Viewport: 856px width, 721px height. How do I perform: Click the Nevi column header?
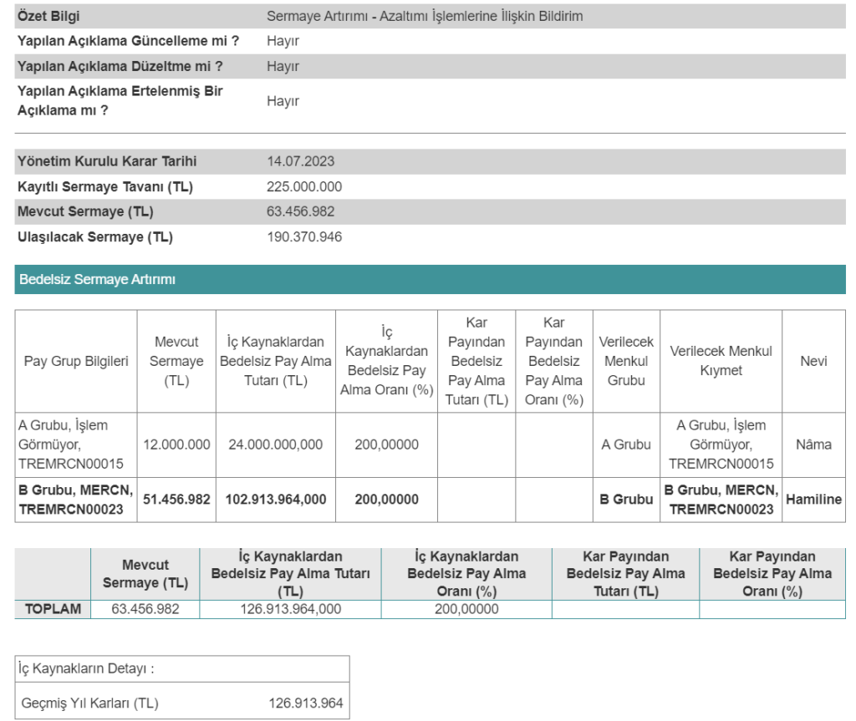813,361
